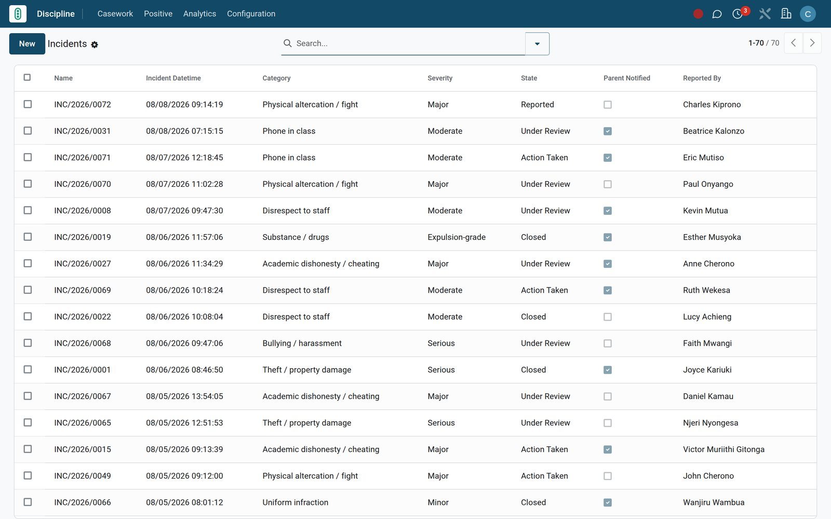
Task: Open the Casework menu
Action: pos(115,14)
